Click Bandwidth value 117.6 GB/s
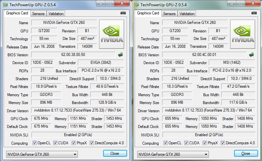Viewport: 262px width, 161px height. (238, 102)
